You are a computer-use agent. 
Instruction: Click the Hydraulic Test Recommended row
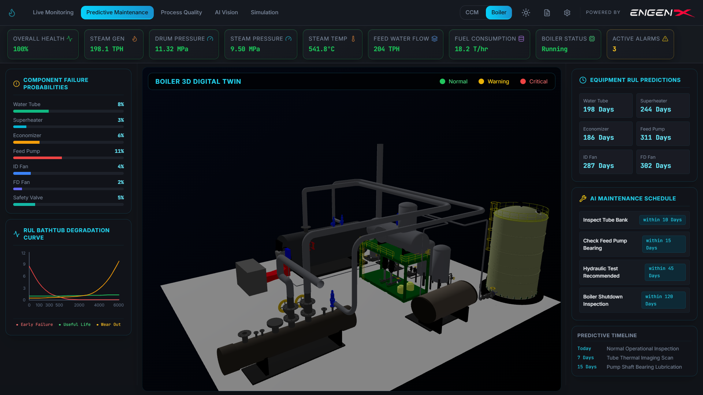[634, 272]
